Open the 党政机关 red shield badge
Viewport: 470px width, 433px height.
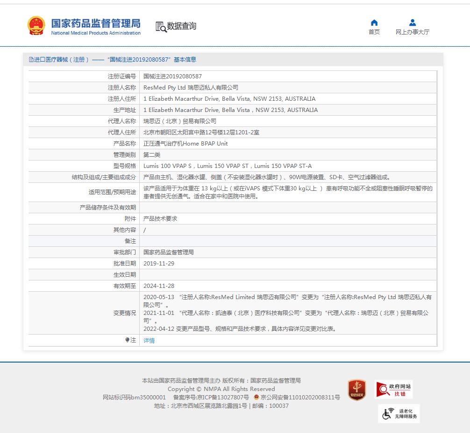coord(356,390)
